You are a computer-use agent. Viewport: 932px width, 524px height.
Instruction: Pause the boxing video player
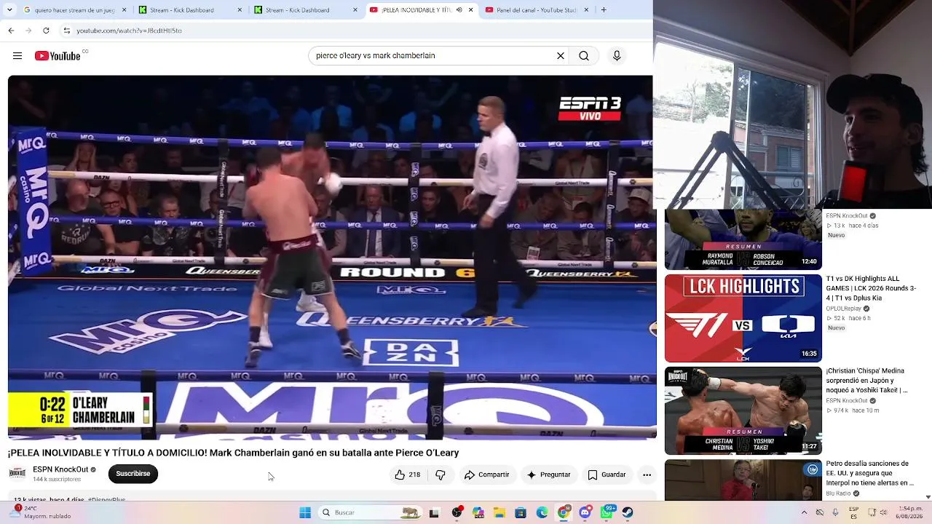pos(331,257)
